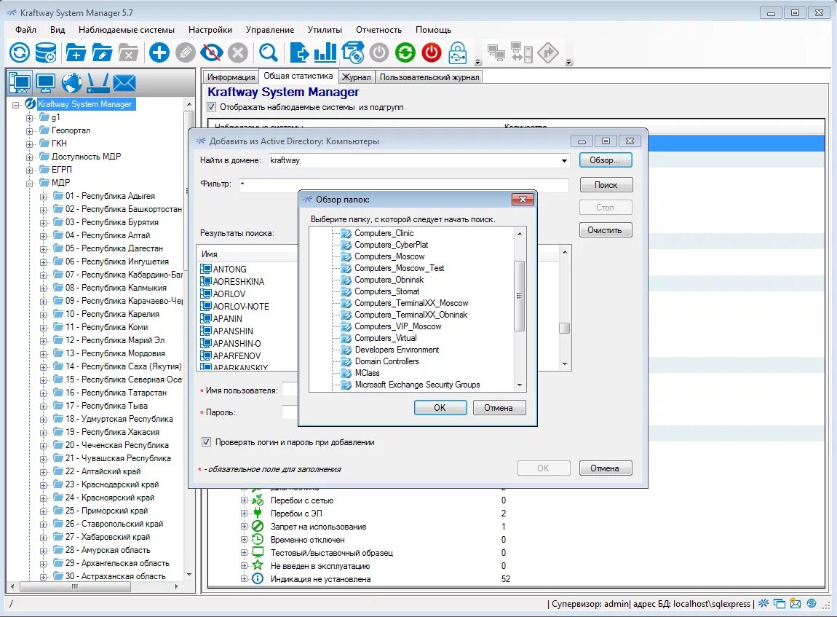
Task: Click the delete folder toolbar icon
Action: coord(128,52)
